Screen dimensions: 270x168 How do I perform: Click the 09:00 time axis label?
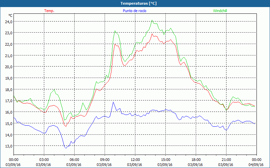tap(105, 160)
